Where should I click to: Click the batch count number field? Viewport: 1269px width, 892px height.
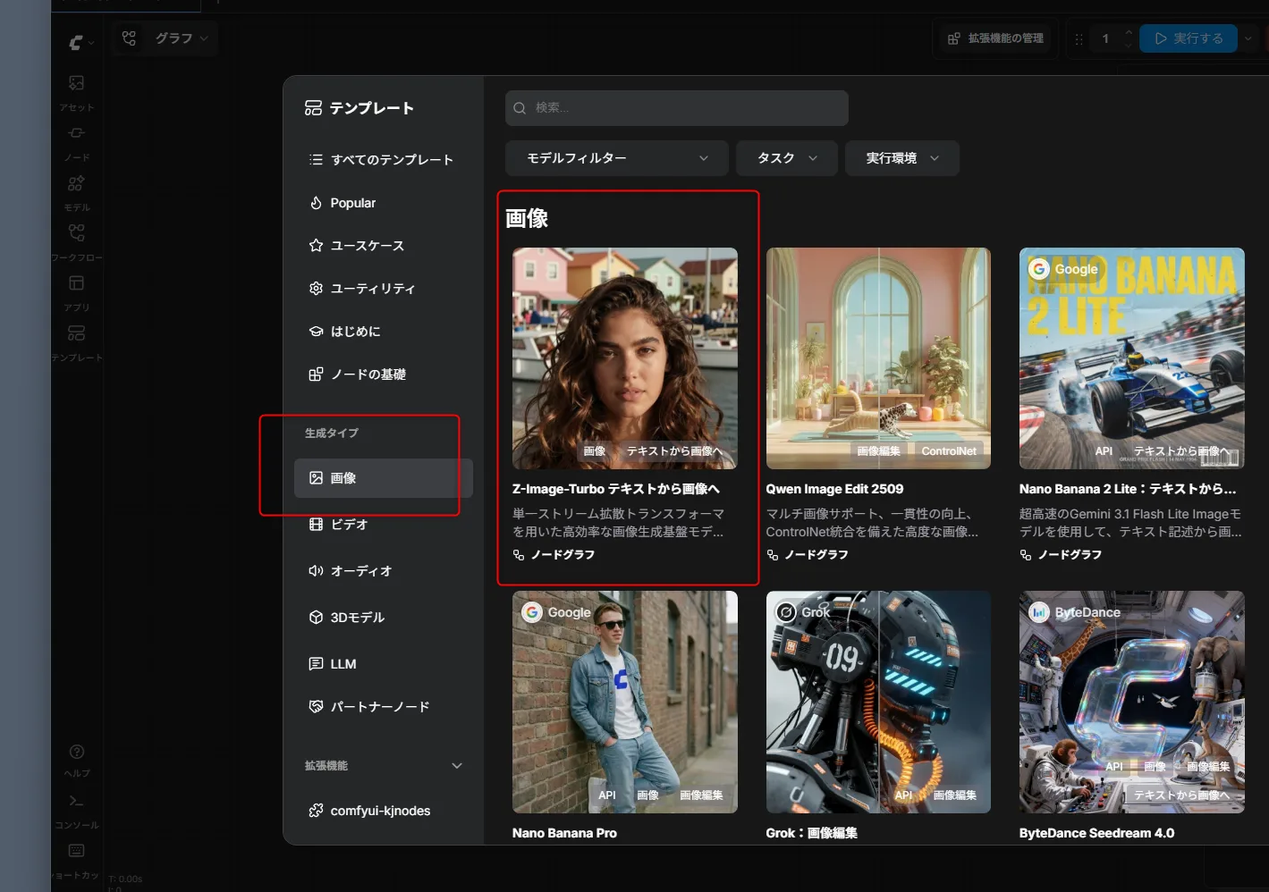click(1105, 38)
